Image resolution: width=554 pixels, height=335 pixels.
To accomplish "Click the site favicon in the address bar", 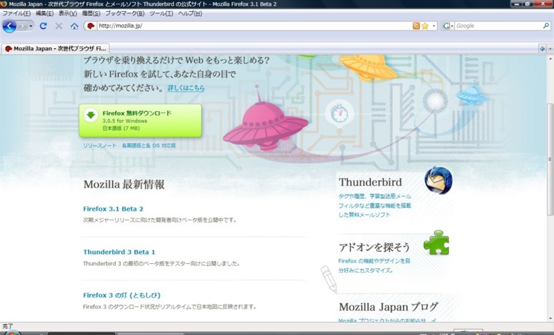I will [x=91, y=26].
